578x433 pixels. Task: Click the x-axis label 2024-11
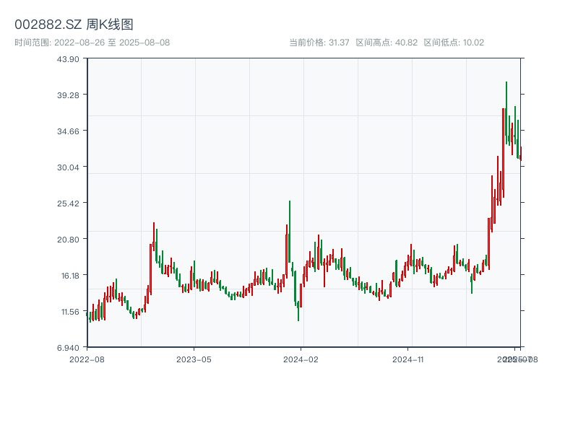tap(408, 359)
